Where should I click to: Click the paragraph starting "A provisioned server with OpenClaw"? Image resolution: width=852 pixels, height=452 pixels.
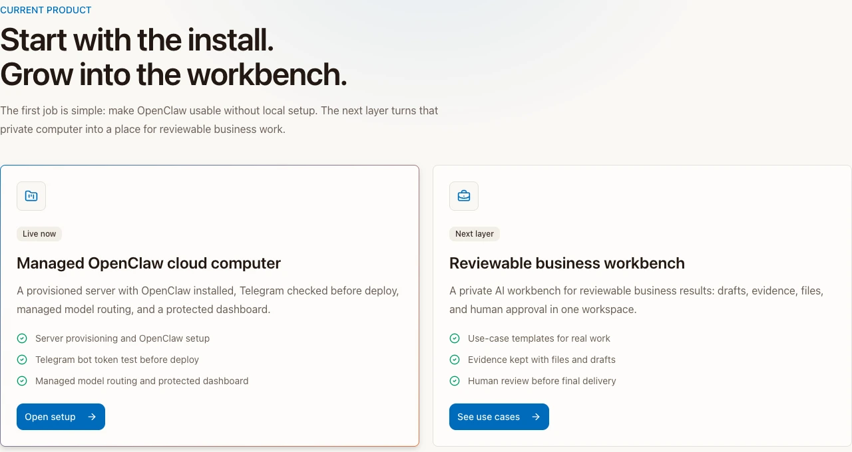(208, 300)
